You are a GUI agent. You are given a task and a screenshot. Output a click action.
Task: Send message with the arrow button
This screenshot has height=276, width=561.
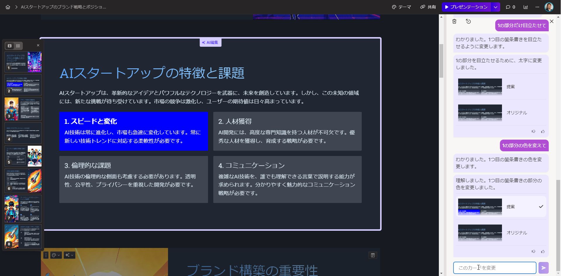(543, 267)
